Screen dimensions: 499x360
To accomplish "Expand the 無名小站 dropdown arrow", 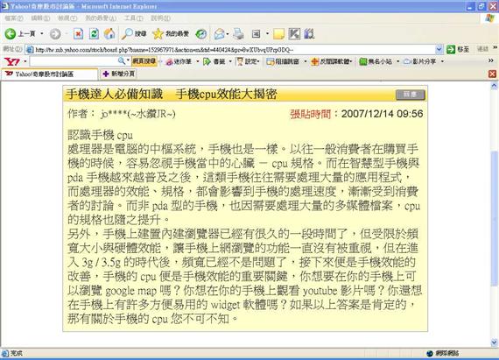I will tap(397, 61).
